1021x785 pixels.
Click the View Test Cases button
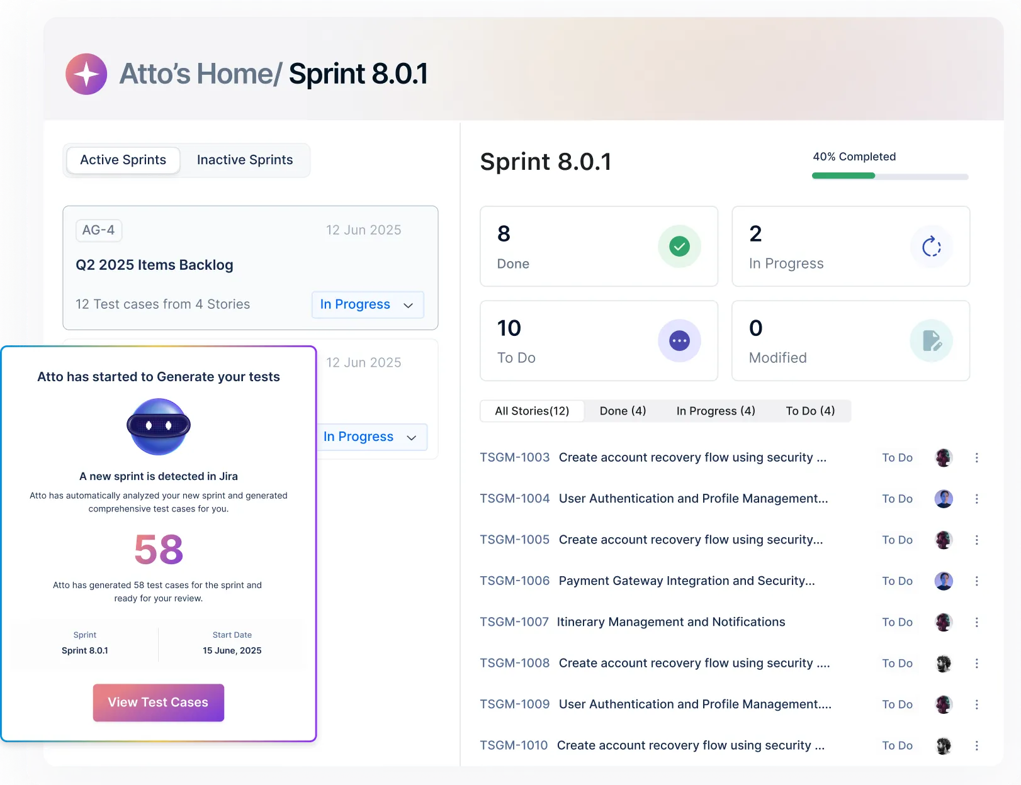[158, 703]
